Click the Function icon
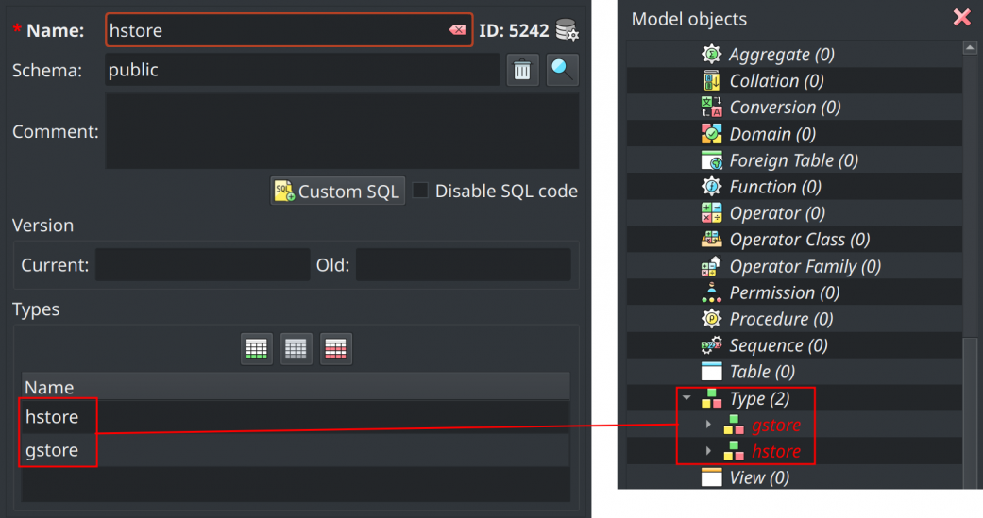Screen dimensions: 983x518 pyautogui.click(x=712, y=187)
